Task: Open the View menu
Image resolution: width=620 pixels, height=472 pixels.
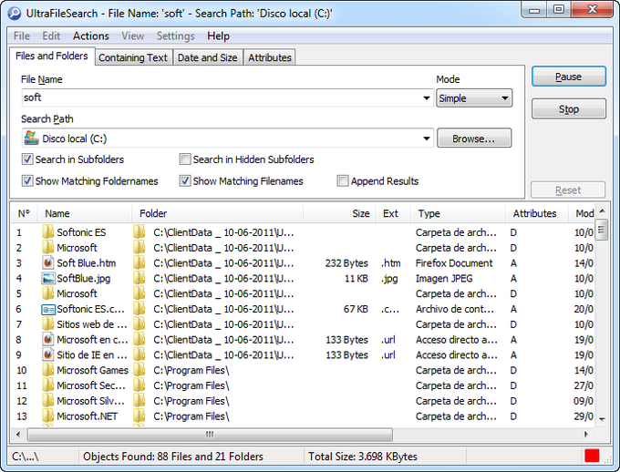Action: 132,36
